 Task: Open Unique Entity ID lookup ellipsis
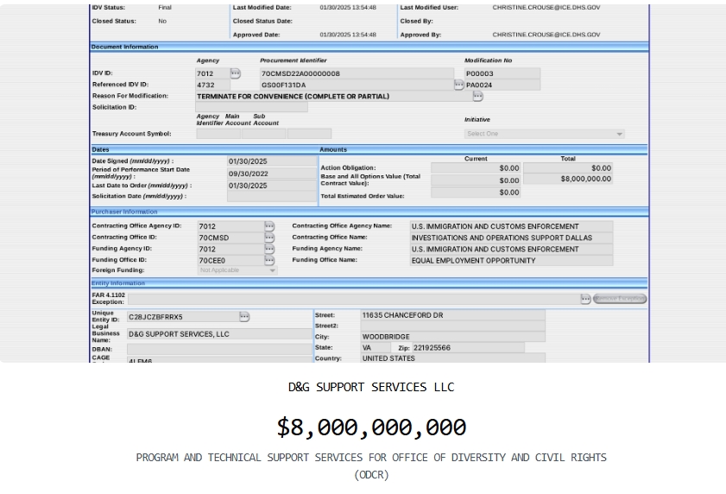[x=244, y=317]
